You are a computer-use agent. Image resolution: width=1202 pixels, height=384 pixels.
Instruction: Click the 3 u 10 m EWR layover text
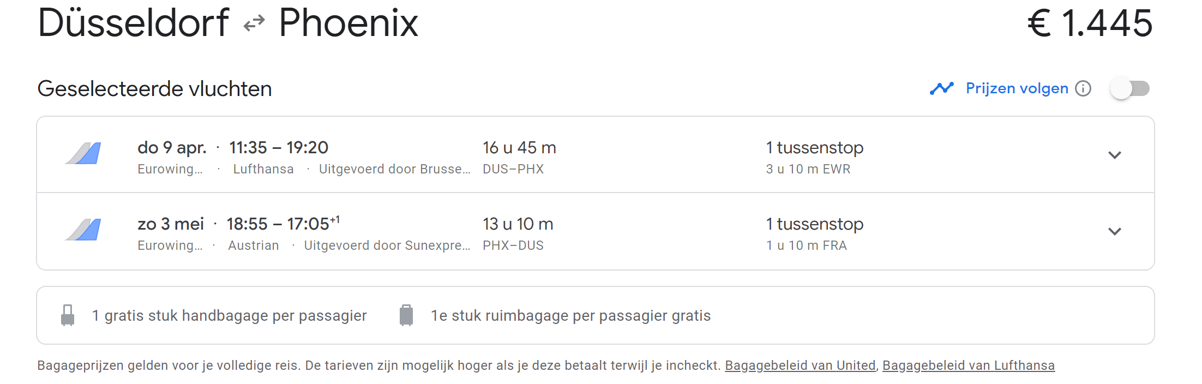tap(808, 169)
